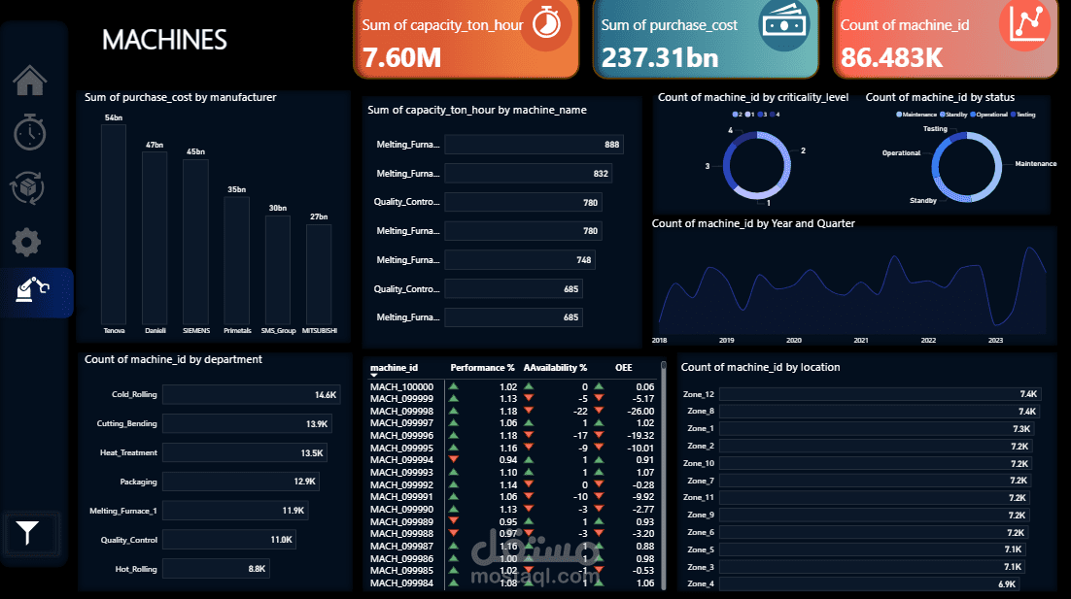Click criticality level 4 legend swatch
Viewport: 1071px width, 599px height.
pos(773,115)
